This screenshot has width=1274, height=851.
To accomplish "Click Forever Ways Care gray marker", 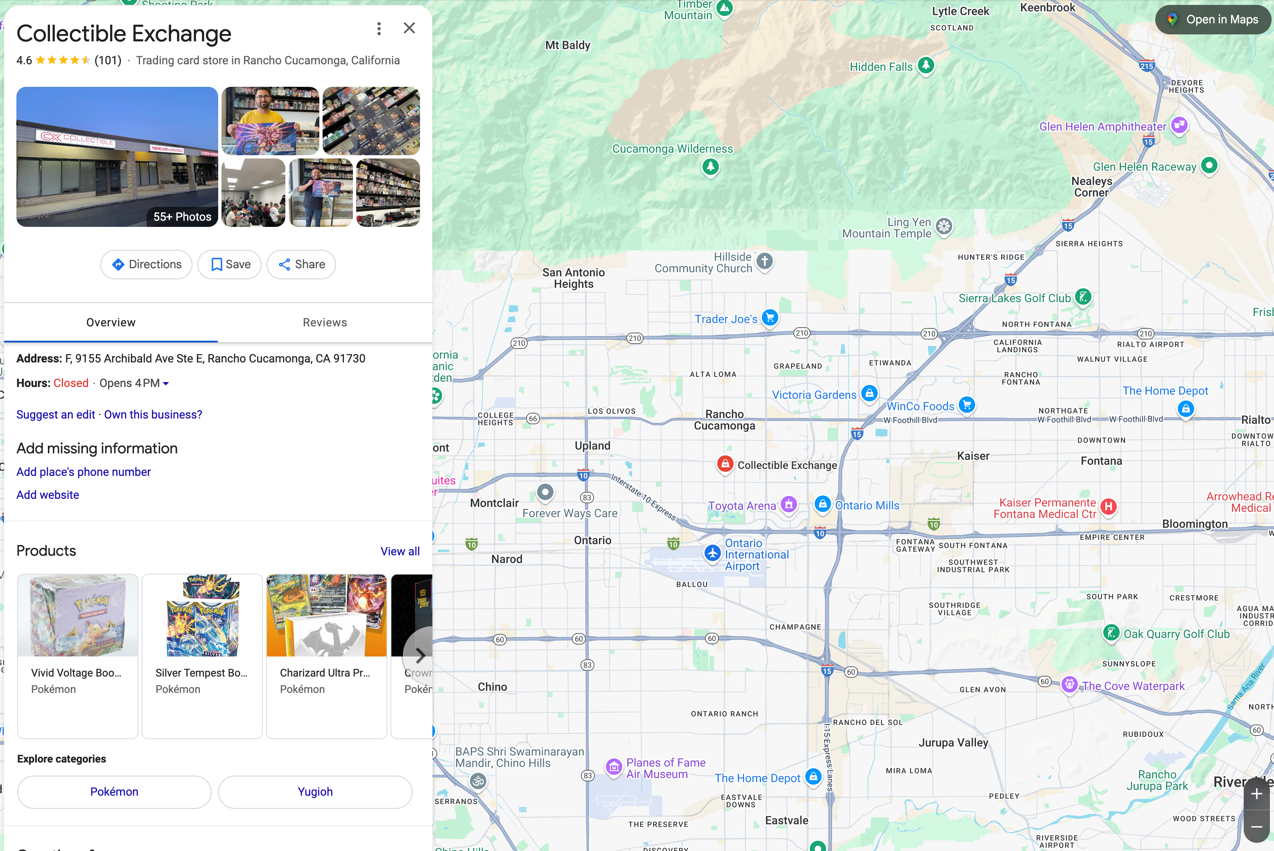I will pyautogui.click(x=545, y=492).
